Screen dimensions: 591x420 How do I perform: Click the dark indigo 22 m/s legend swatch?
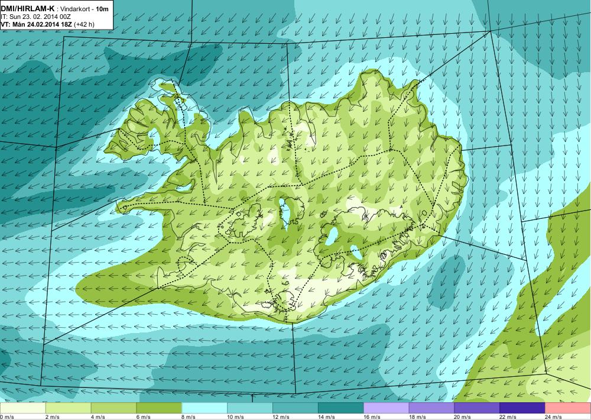coord(522,408)
